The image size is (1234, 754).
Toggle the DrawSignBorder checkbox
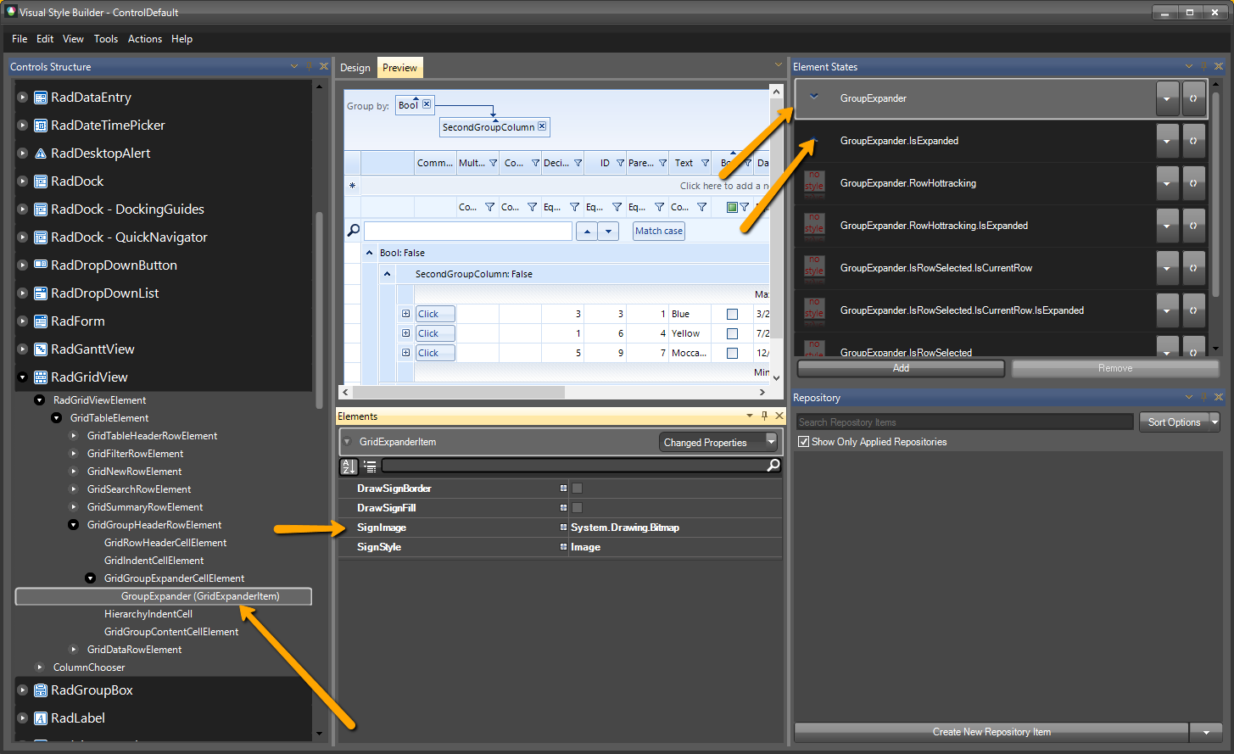pos(577,489)
